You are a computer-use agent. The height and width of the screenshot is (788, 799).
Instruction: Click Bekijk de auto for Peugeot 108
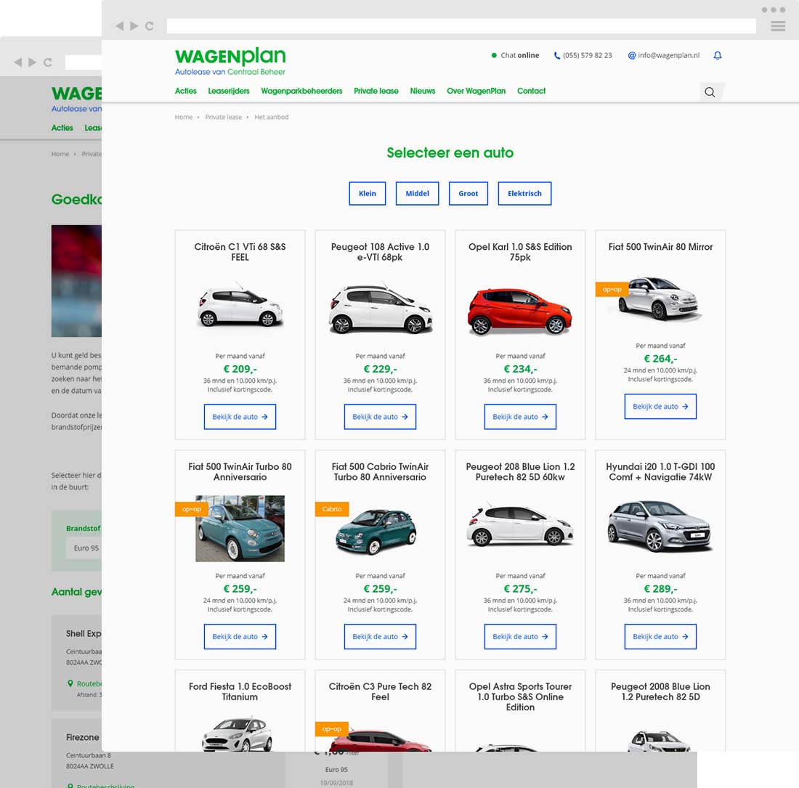(x=380, y=417)
